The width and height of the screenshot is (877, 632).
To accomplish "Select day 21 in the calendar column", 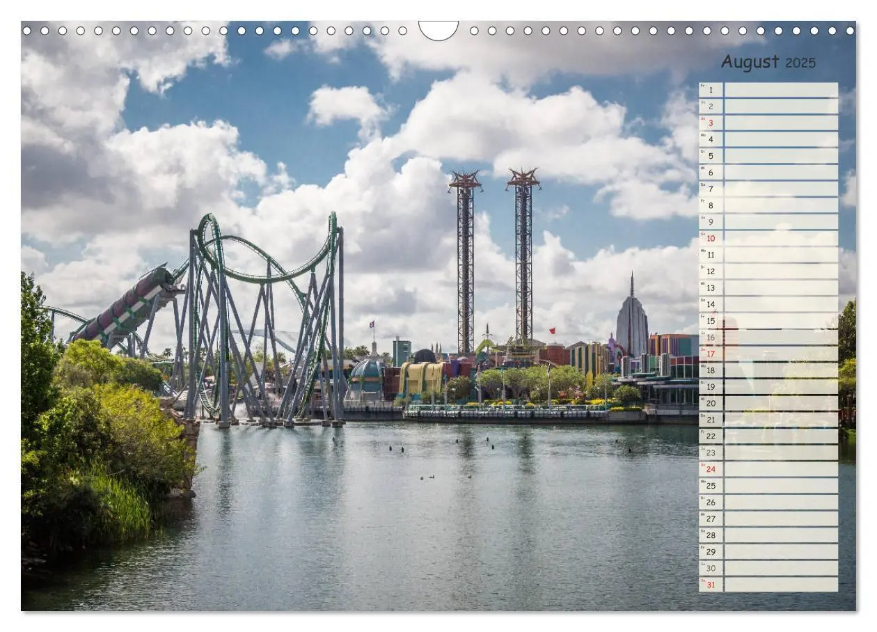I will (711, 420).
